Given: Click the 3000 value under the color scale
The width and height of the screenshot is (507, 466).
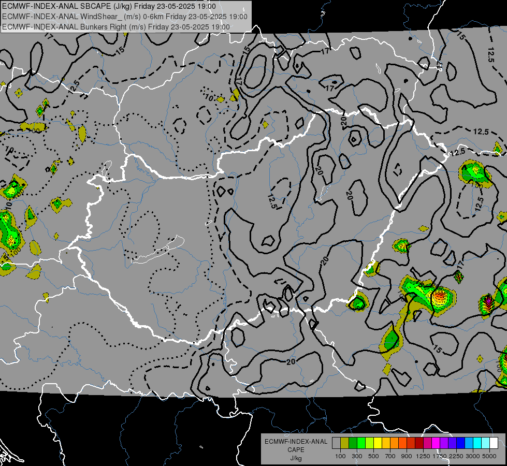Looking at the screenshot, I should coord(473,456).
